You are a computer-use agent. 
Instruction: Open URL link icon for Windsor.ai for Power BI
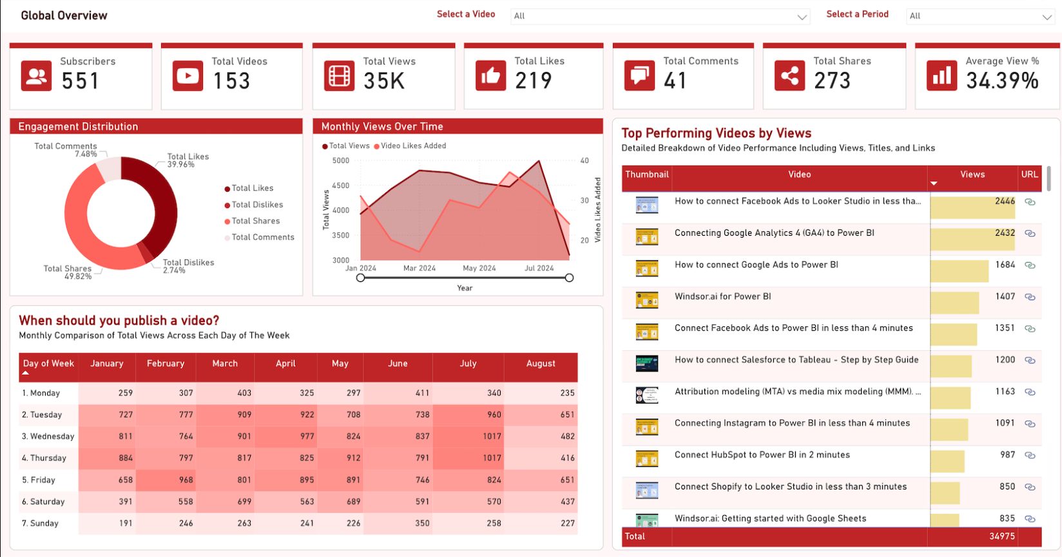coord(1030,297)
